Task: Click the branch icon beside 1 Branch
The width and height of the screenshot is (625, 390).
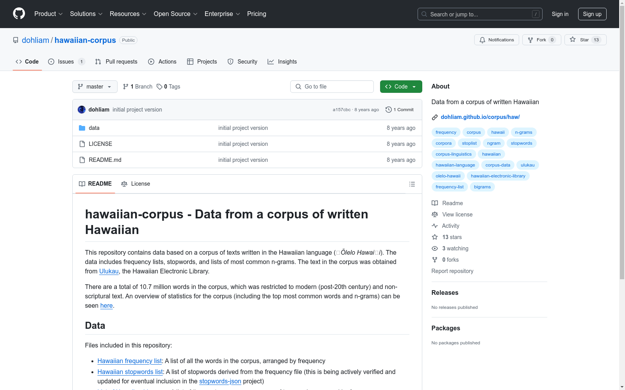Action: (x=126, y=87)
